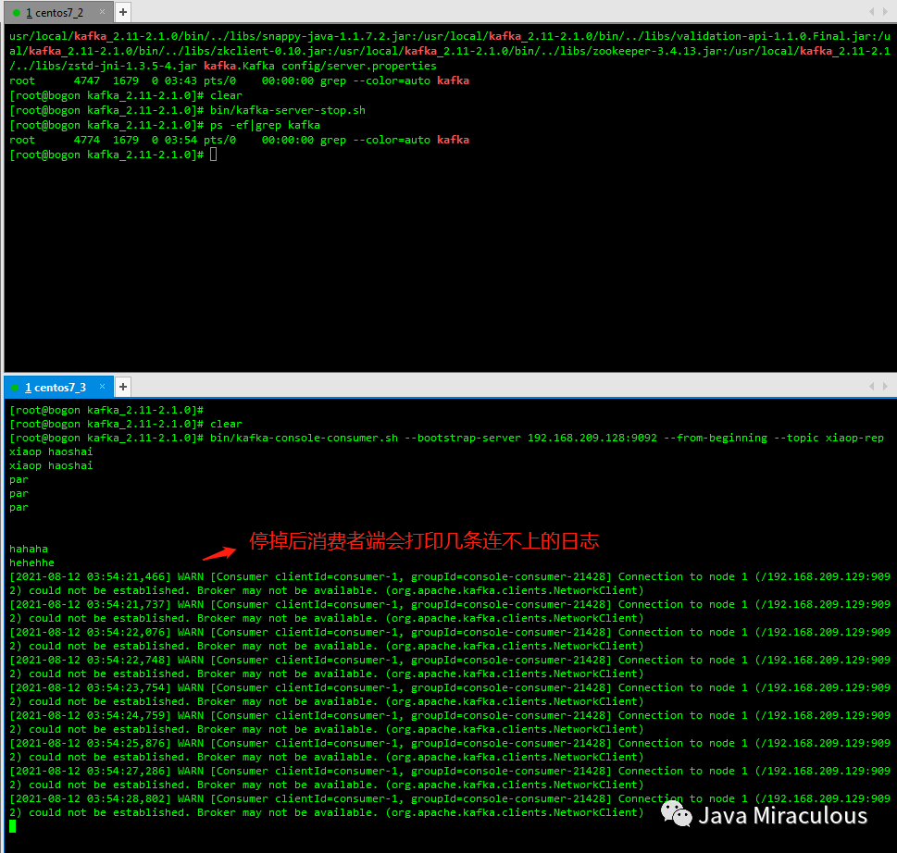This screenshot has height=853, width=897.
Task: Click the 03:54:28,802 WARN log line
Action: [x=450, y=806]
